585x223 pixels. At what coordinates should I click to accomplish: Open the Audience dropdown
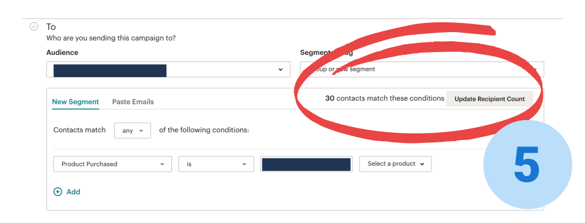tap(169, 70)
